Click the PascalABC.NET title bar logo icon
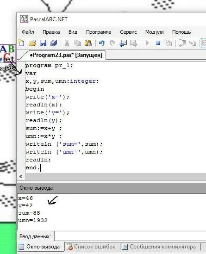 coord(24,19)
